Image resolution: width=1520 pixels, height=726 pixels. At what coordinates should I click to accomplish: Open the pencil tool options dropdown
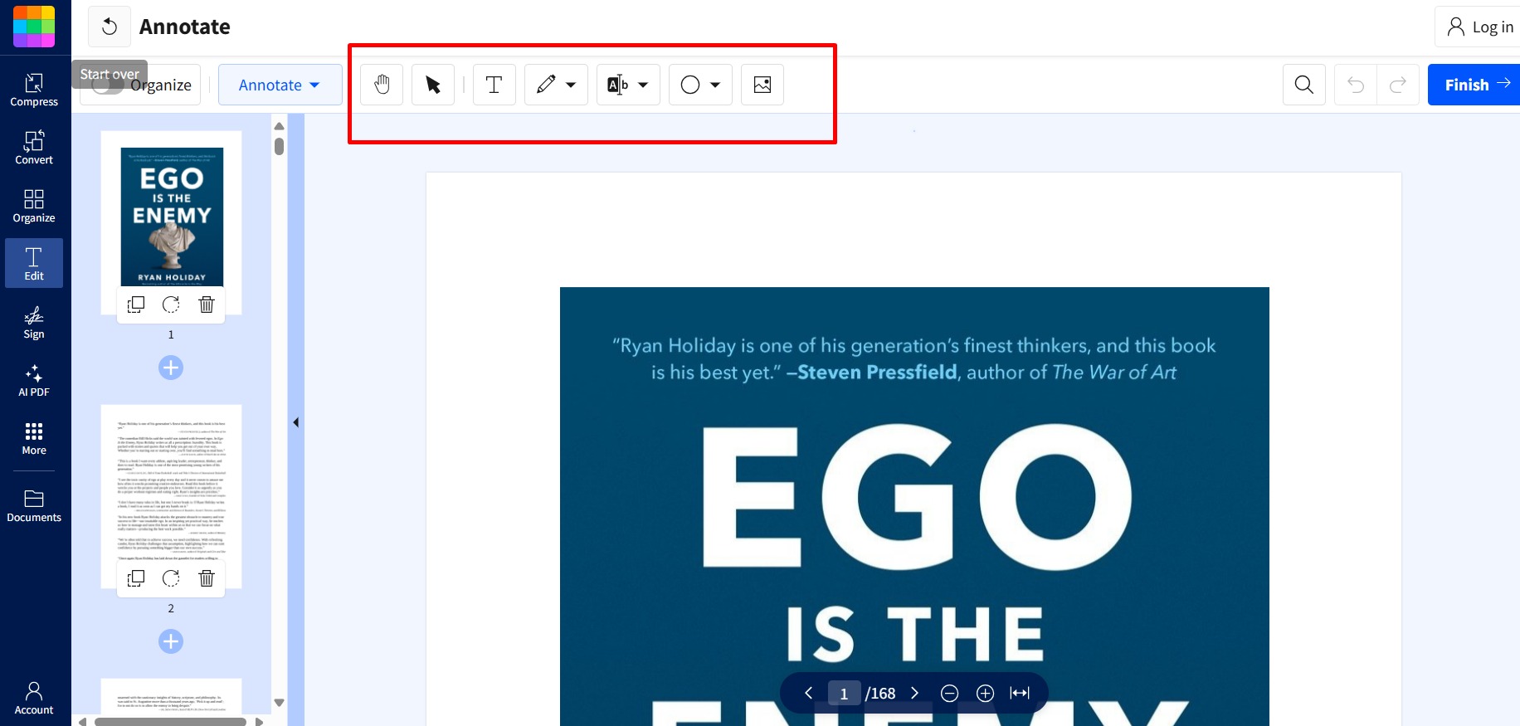coord(571,85)
